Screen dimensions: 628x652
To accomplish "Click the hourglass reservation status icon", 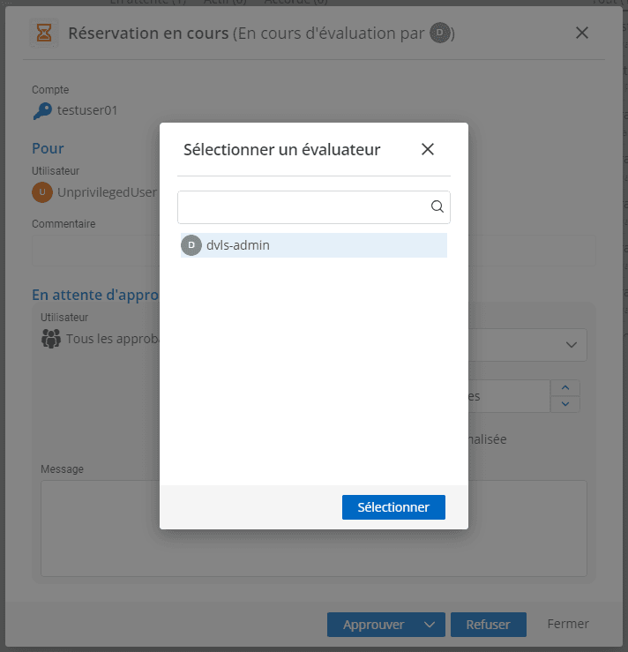I will pos(43,34).
